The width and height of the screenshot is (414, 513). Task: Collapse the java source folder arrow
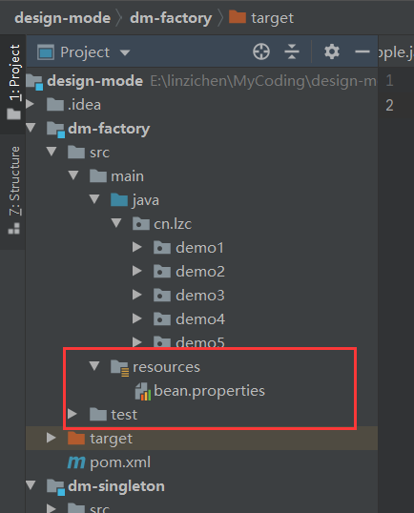(x=94, y=199)
